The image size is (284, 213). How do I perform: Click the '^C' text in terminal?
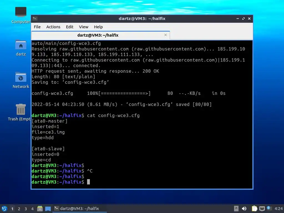click(90, 171)
